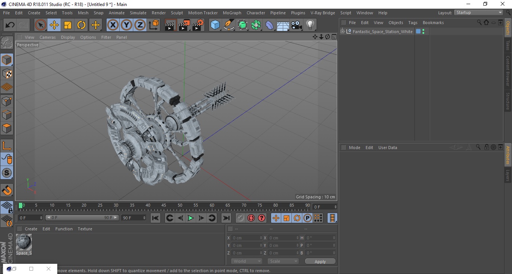
Task: Open the MoGraph menu
Action: [x=232, y=13]
